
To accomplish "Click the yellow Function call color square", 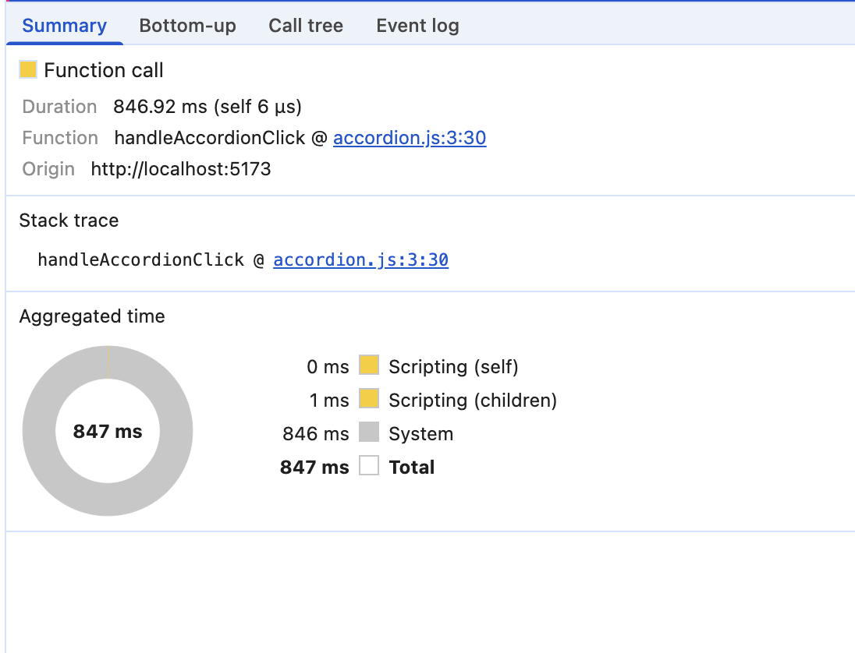I will tap(28, 70).
